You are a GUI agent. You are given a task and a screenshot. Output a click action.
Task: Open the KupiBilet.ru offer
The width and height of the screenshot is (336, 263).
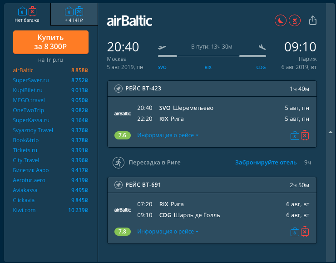50,90
